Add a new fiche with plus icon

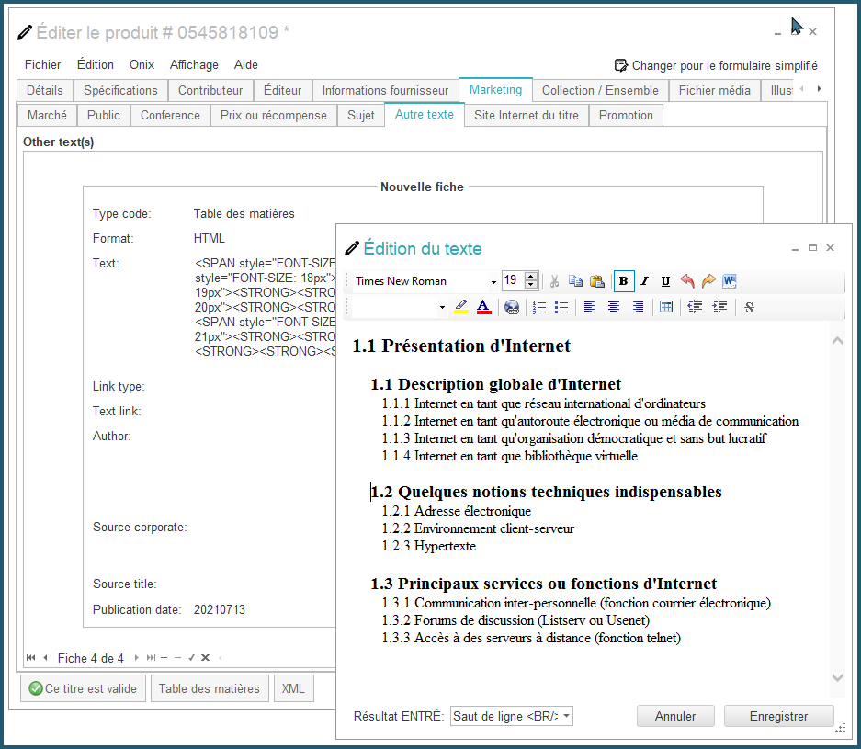(164, 657)
